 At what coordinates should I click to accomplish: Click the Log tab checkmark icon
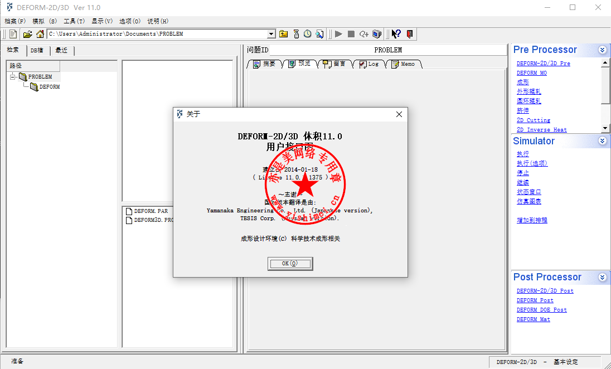coord(362,64)
